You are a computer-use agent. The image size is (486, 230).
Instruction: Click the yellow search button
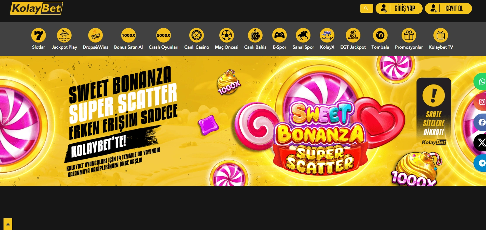(367, 8)
